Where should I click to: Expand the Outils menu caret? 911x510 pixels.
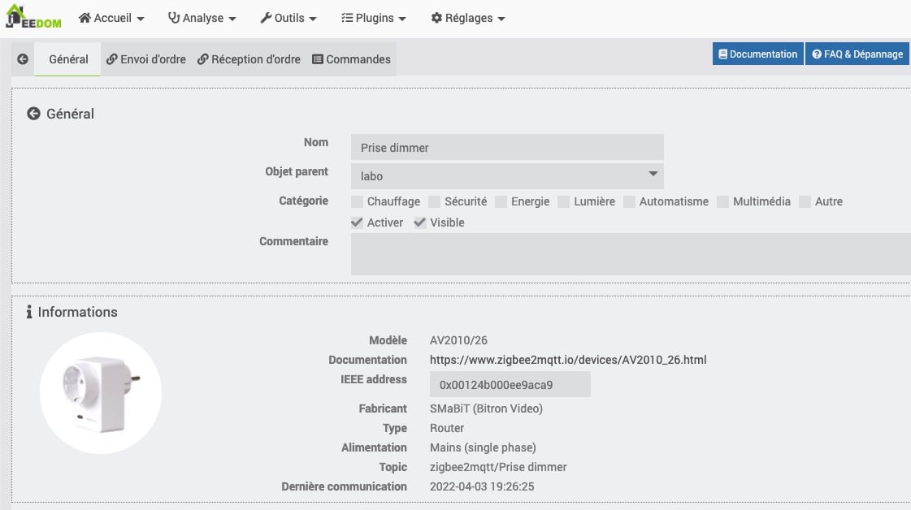pyautogui.click(x=313, y=19)
